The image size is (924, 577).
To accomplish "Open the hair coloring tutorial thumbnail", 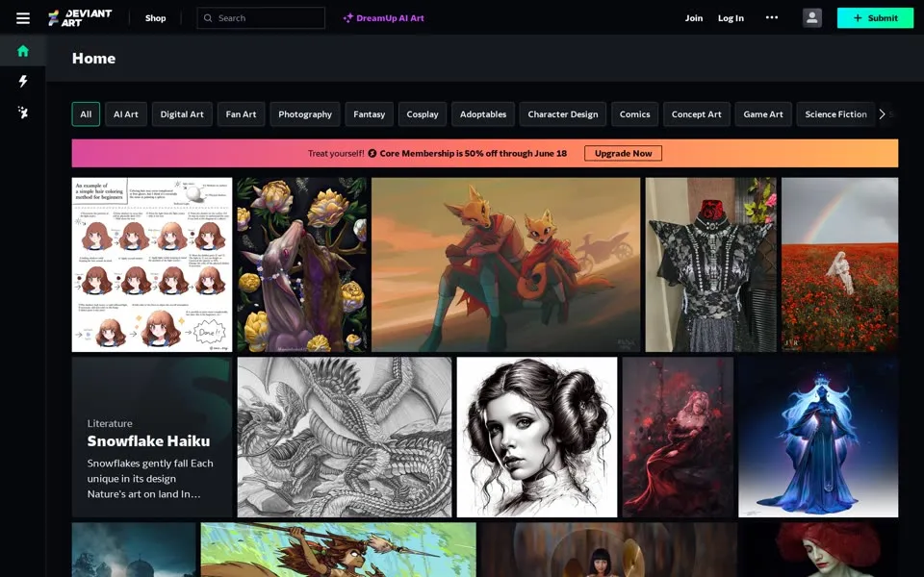I will pyautogui.click(x=152, y=265).
